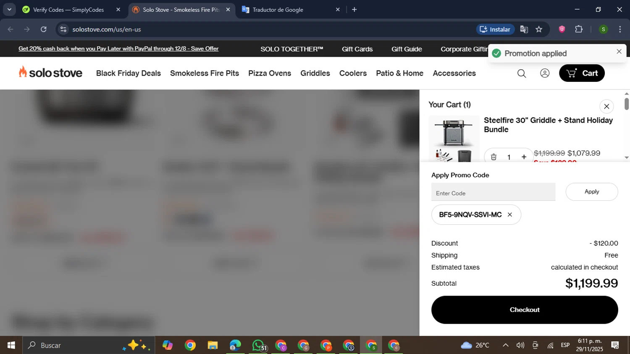Open Coolers menu
Screen dimensions: 630x354
pyautogui.click(x=353, y=73)
